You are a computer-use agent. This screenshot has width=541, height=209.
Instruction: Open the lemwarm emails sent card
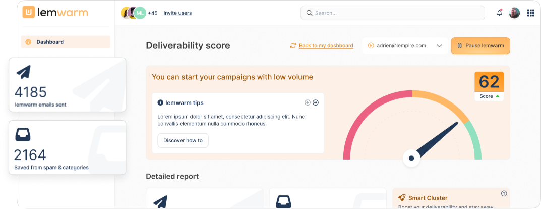coord(67,84)
